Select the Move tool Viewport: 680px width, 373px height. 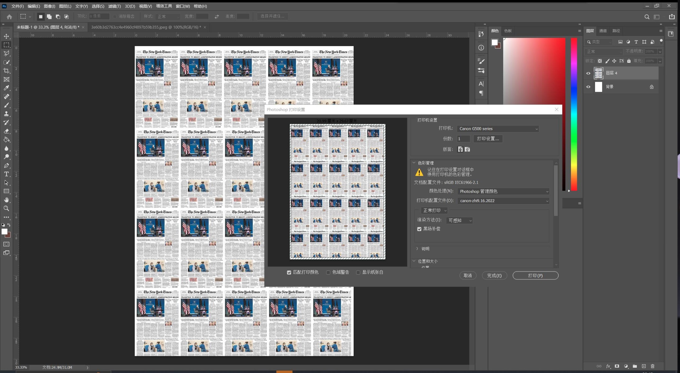(x=6, y=36)
